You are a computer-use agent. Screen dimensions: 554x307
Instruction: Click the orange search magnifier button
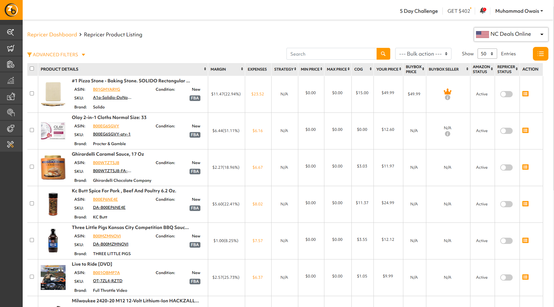click(x=383, y=54)
